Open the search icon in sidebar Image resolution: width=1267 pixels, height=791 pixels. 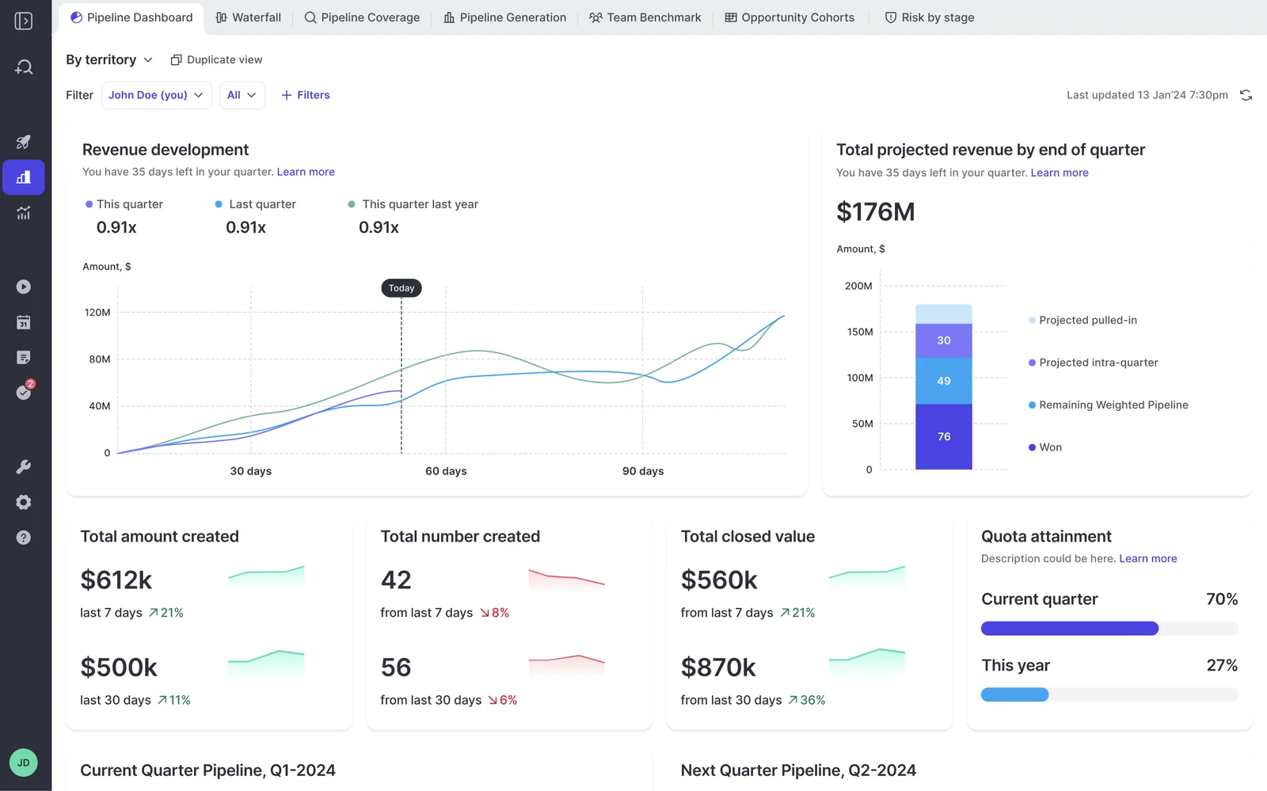coord(24,67)
